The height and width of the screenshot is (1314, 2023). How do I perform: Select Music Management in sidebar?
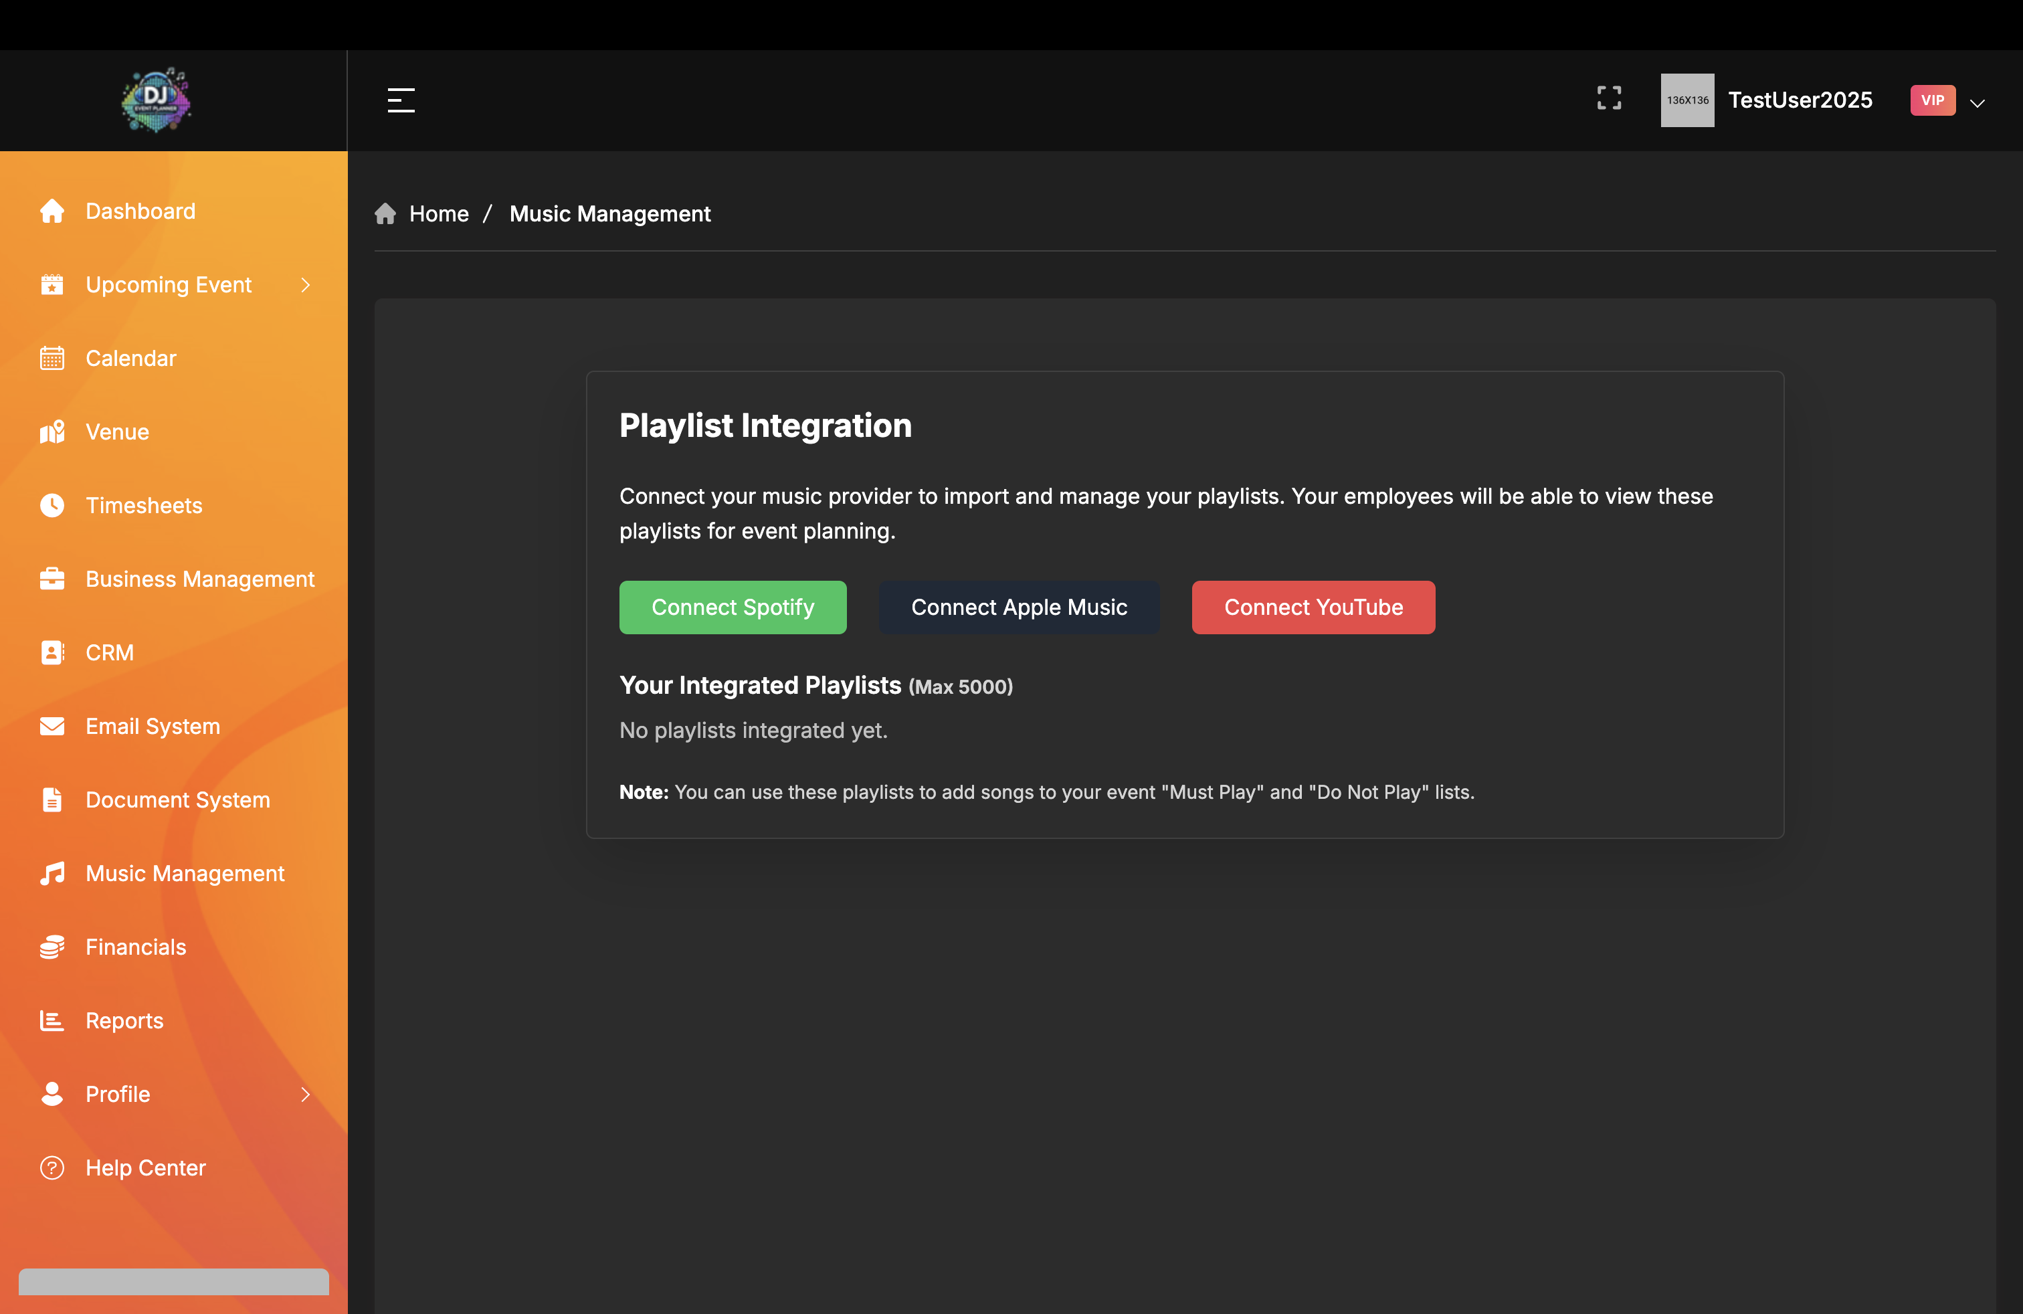(185, 874)
